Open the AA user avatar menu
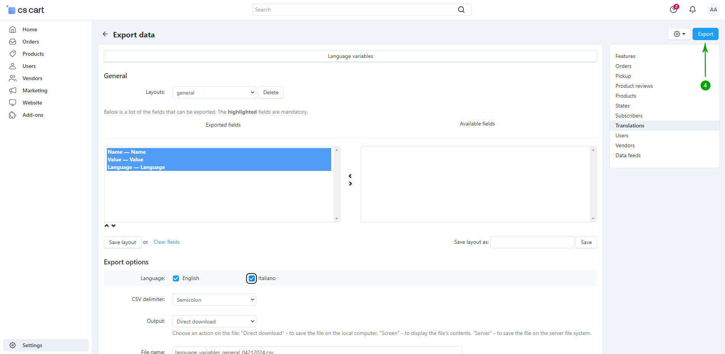The height and width of the screenshot is (354, 725). [x=713, y=10]
